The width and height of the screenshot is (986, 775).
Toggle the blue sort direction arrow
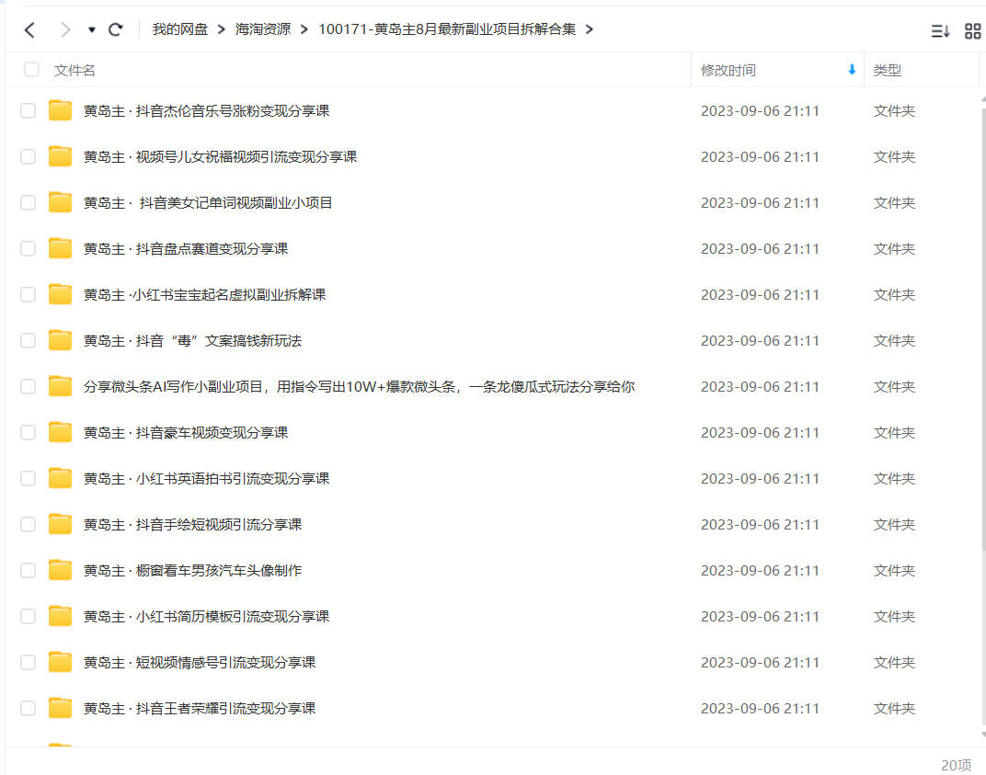(852, 70)
